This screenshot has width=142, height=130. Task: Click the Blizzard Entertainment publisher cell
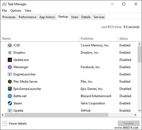coord(96,96)
